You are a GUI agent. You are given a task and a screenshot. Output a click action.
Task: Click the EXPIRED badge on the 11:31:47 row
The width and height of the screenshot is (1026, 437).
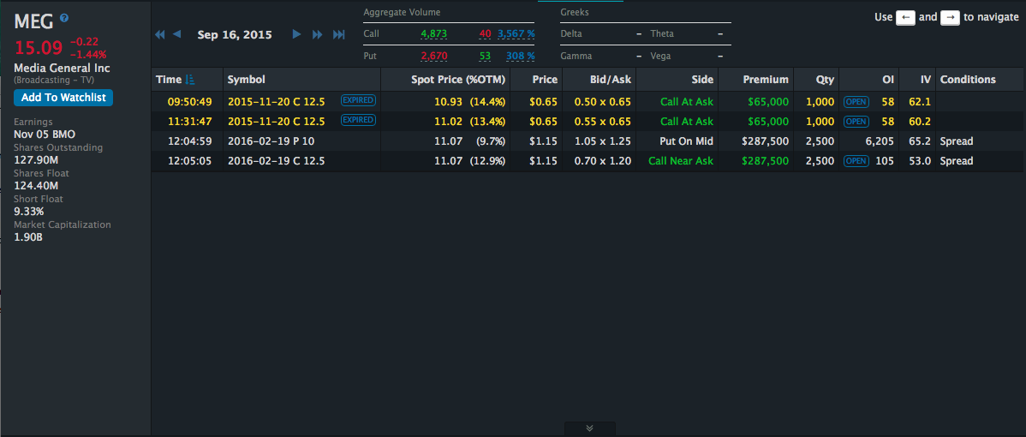tap(358, 120)
